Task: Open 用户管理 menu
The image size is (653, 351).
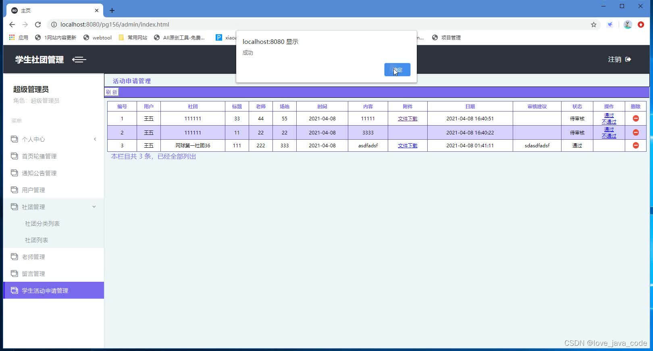Action: [54, 190]
